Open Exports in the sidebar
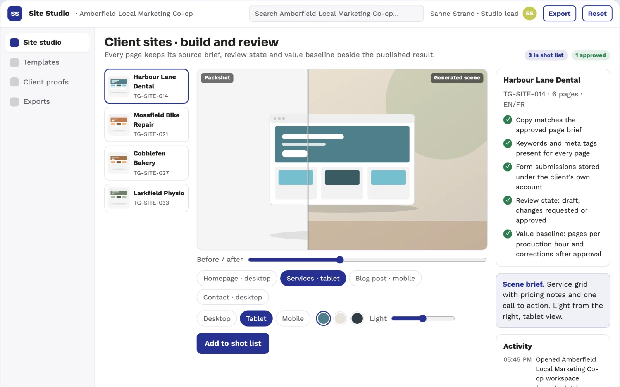Viewport: 620px width, 387px height. click(47, 101)
